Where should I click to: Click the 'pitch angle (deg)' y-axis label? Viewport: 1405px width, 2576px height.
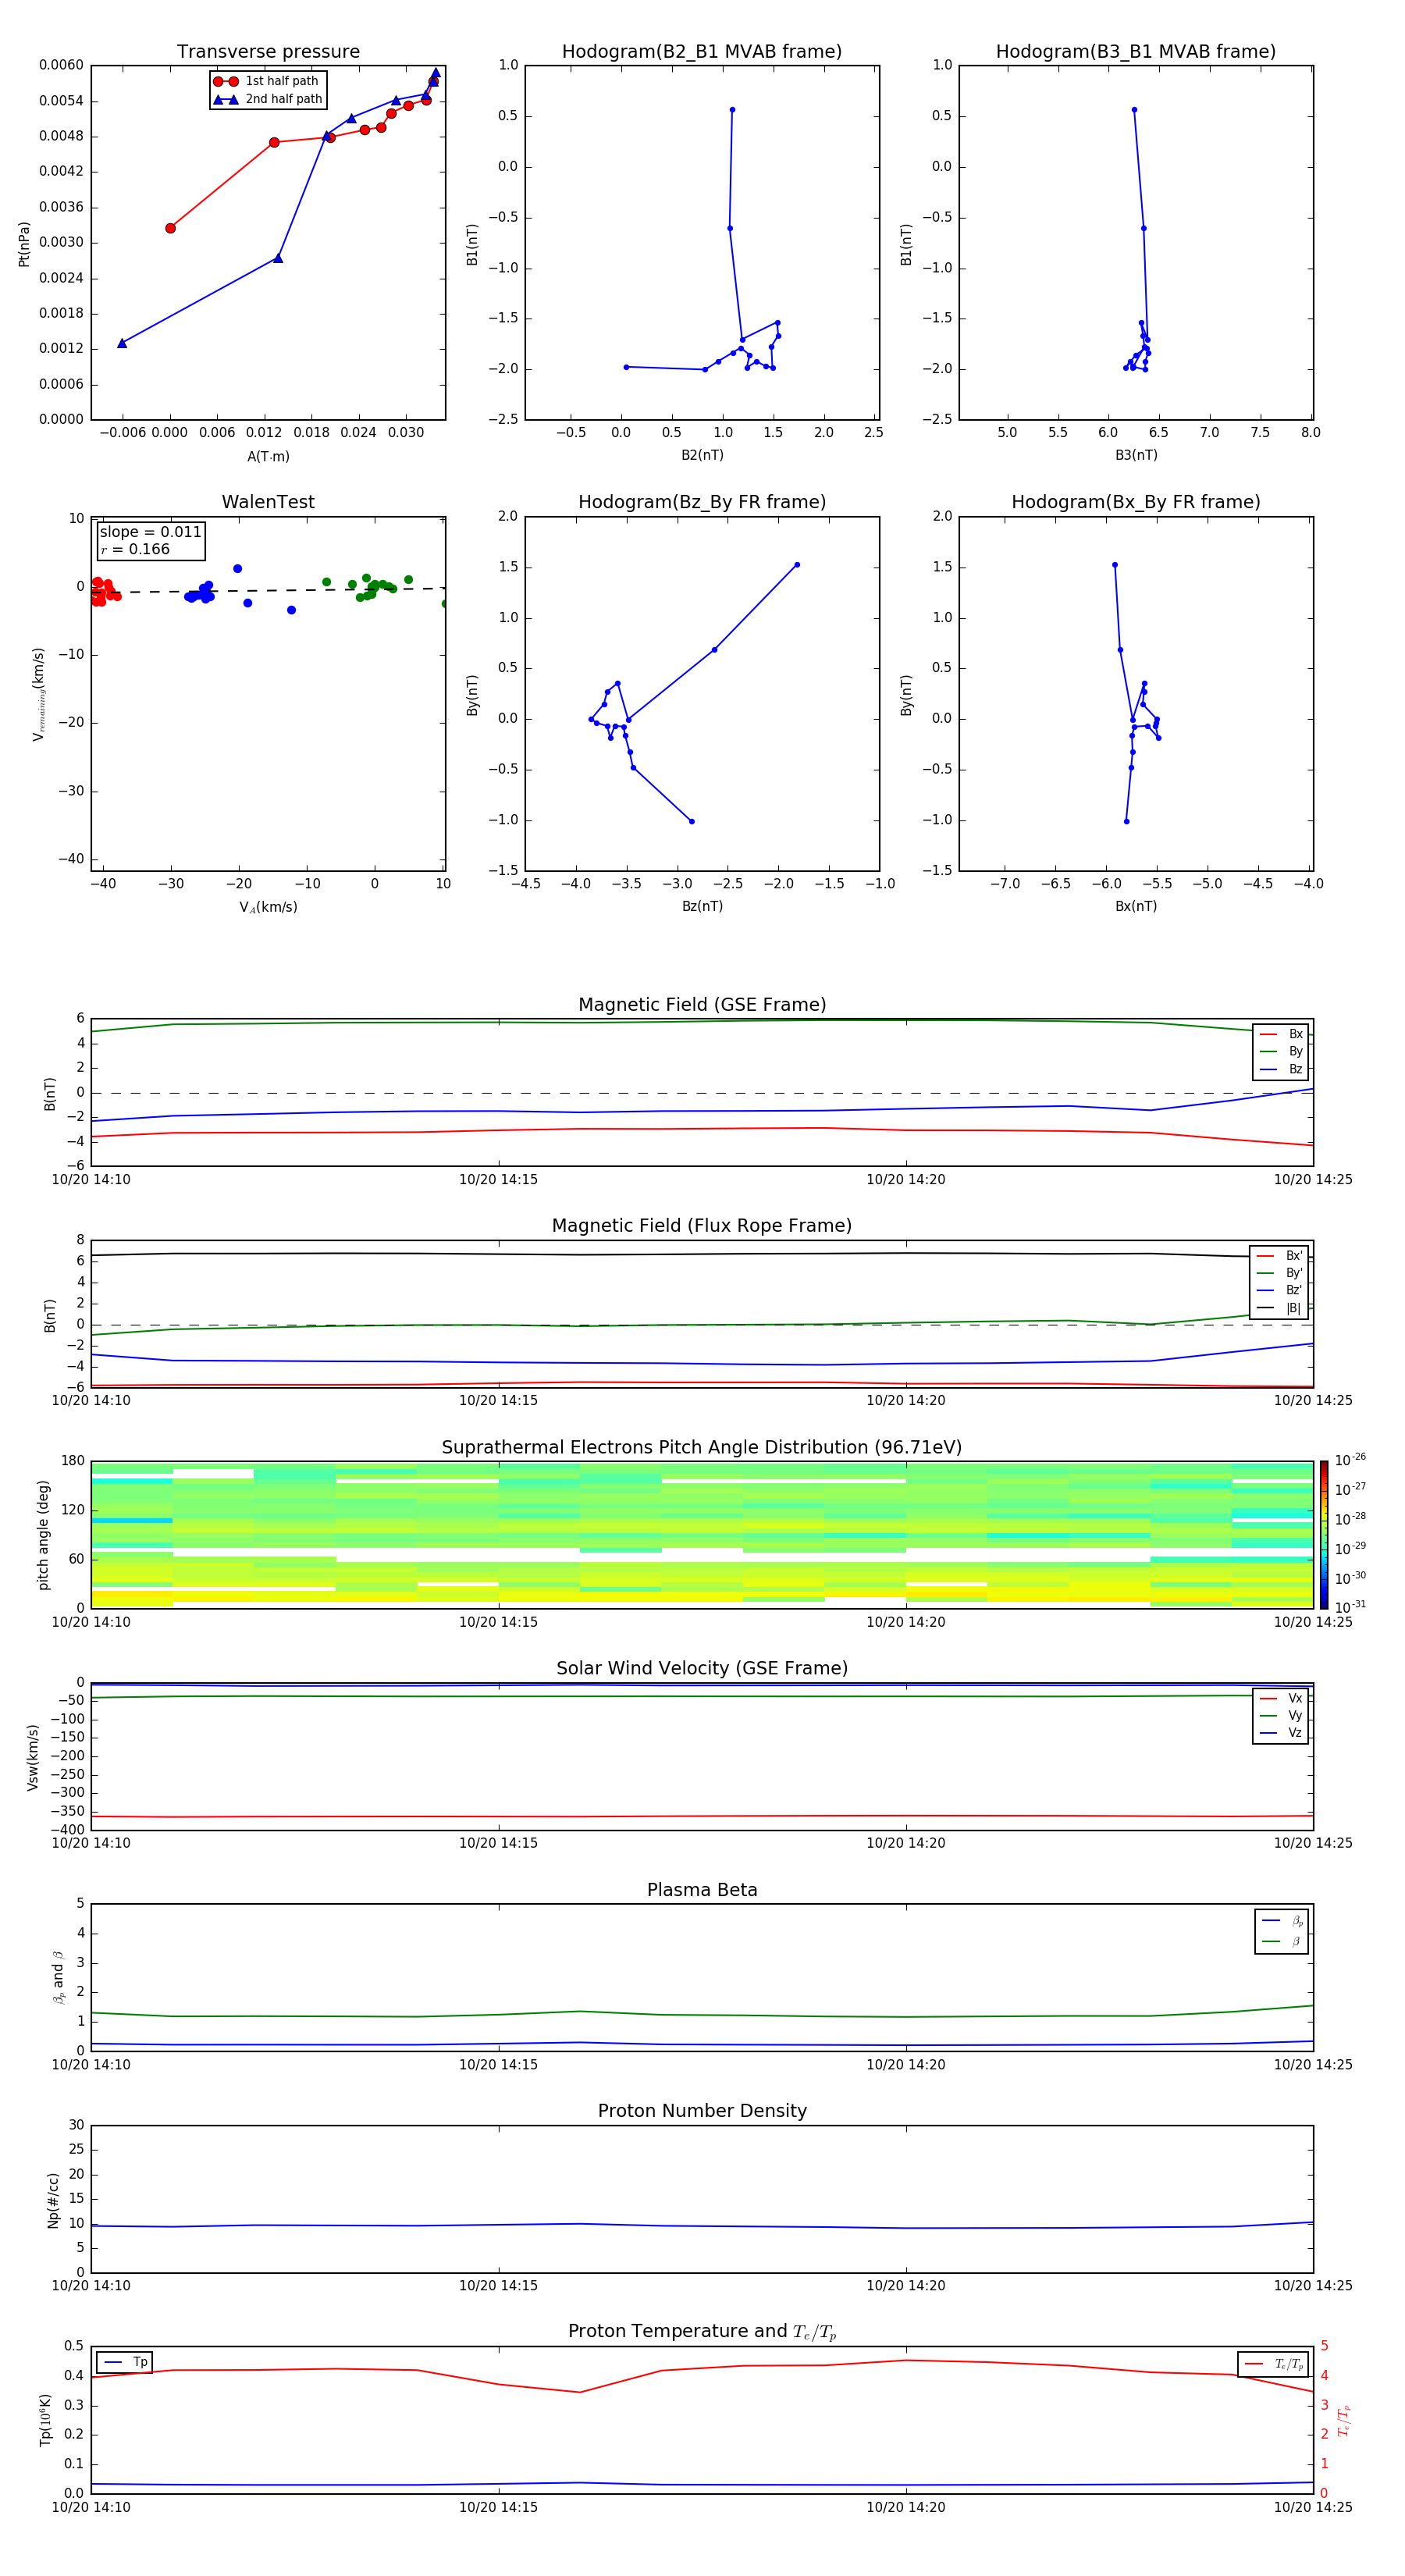click(43, 1535)
